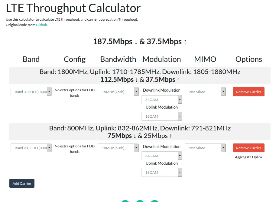Open the Band 3 FDD band dropdown

pyautogui.click(x=31, y=92)
